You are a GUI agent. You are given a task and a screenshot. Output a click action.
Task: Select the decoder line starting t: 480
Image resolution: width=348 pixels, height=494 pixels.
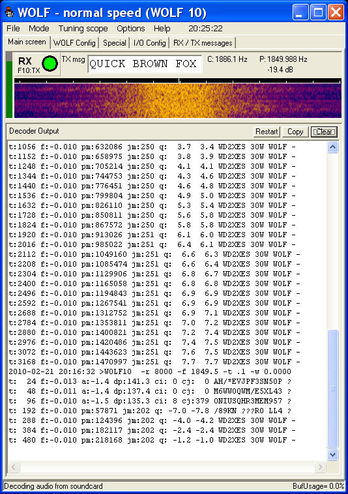(152, 440)
